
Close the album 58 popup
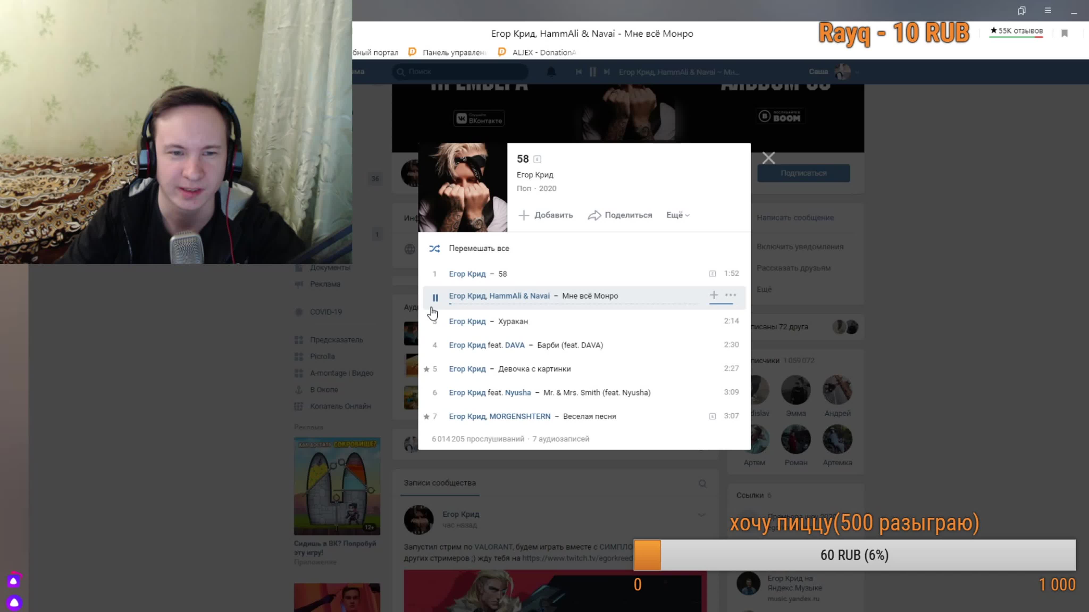(x=768, y=158)
